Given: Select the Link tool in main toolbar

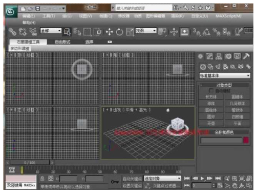Looking at the screenshot, I should [x=12, y=32].
